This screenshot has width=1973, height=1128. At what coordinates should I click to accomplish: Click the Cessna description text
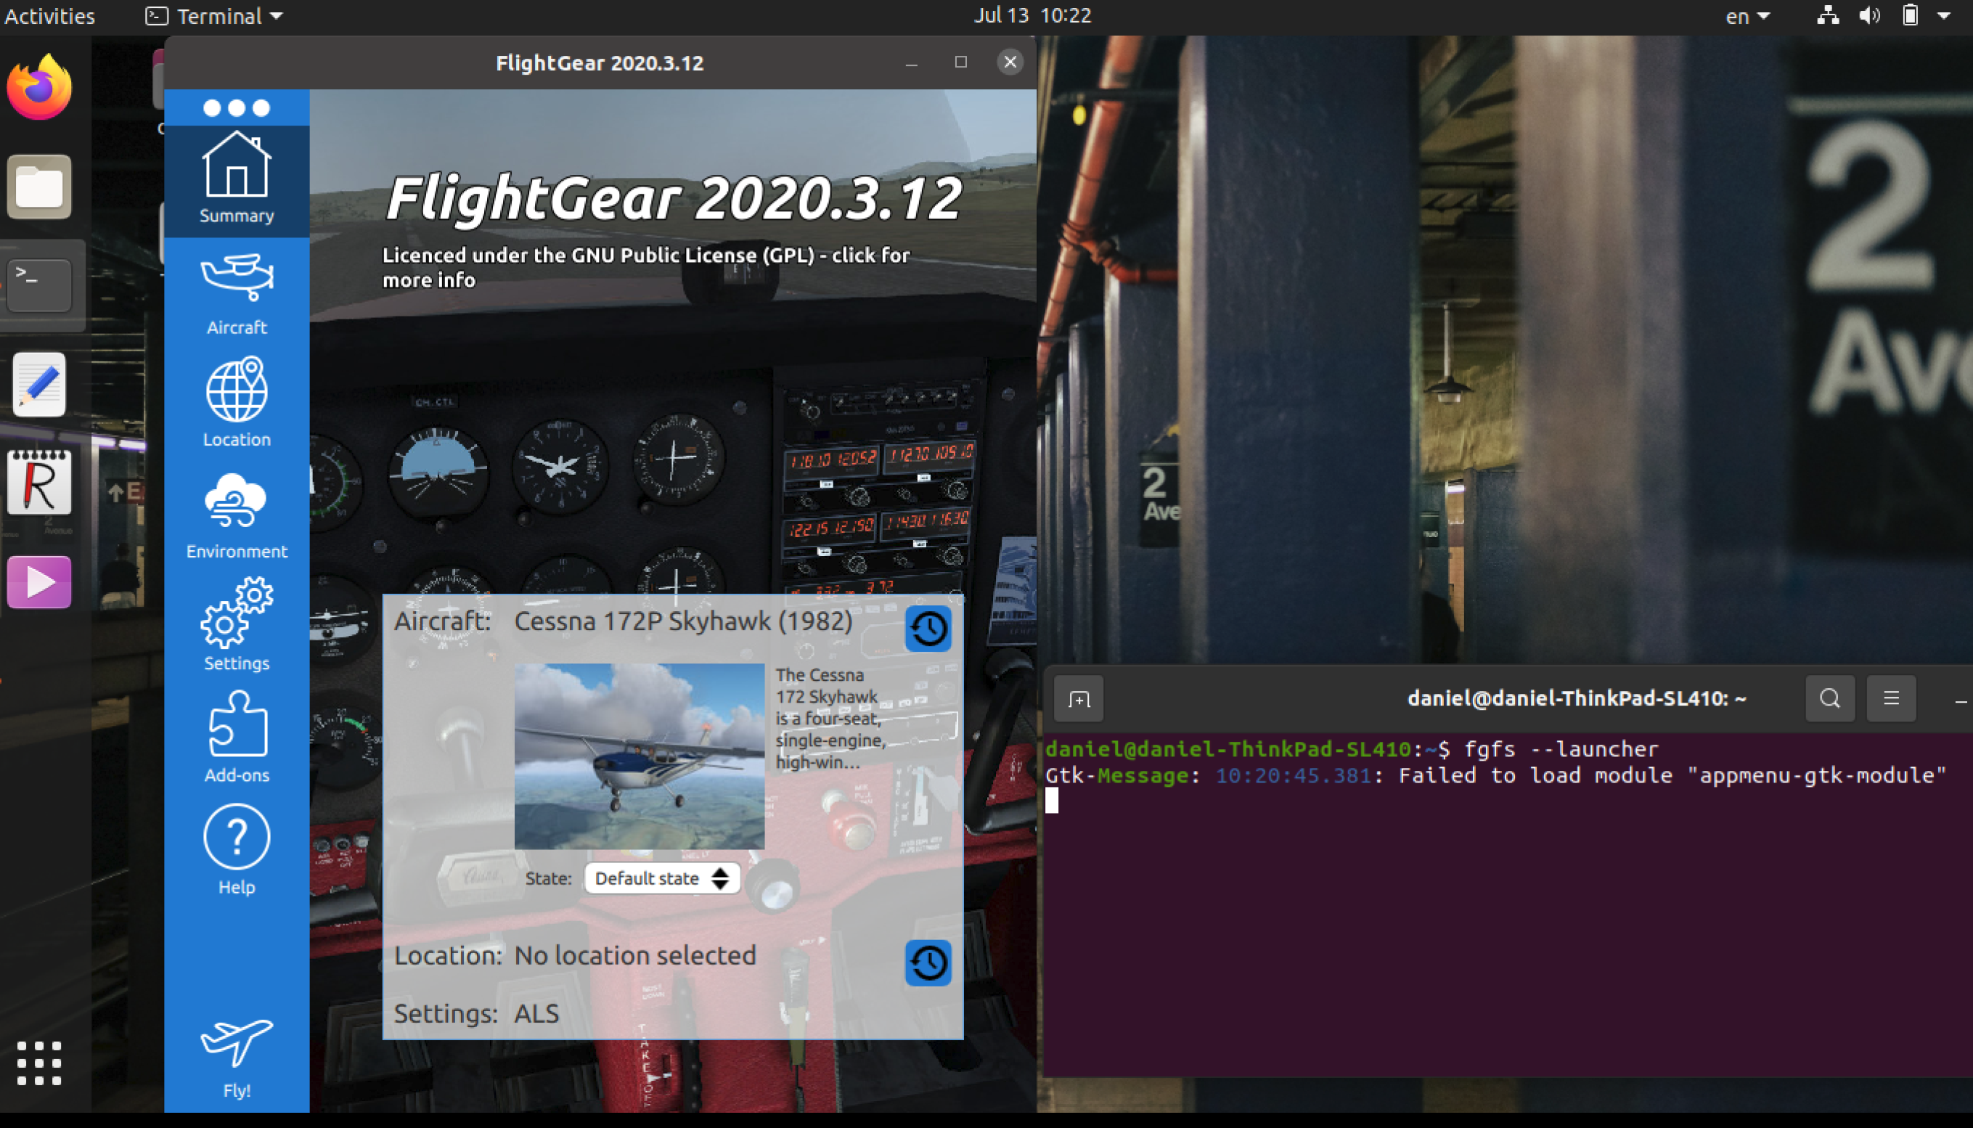tap(830, 718)
